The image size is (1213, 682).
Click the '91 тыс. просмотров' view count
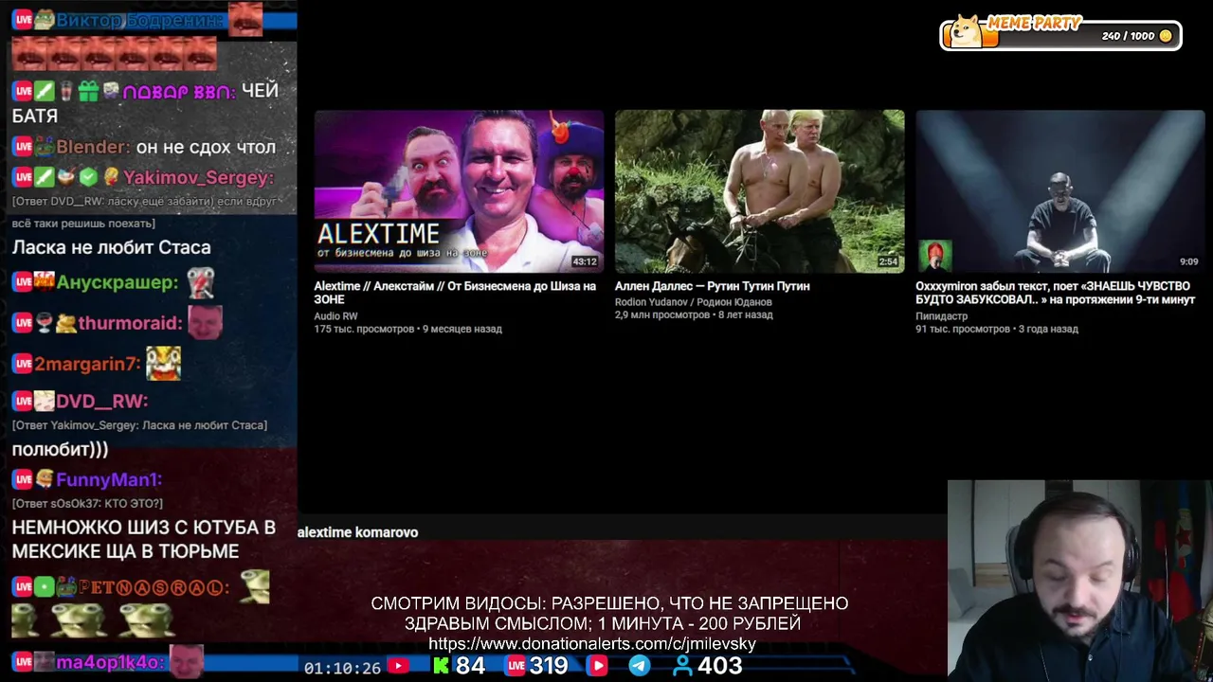click(963, 329)
